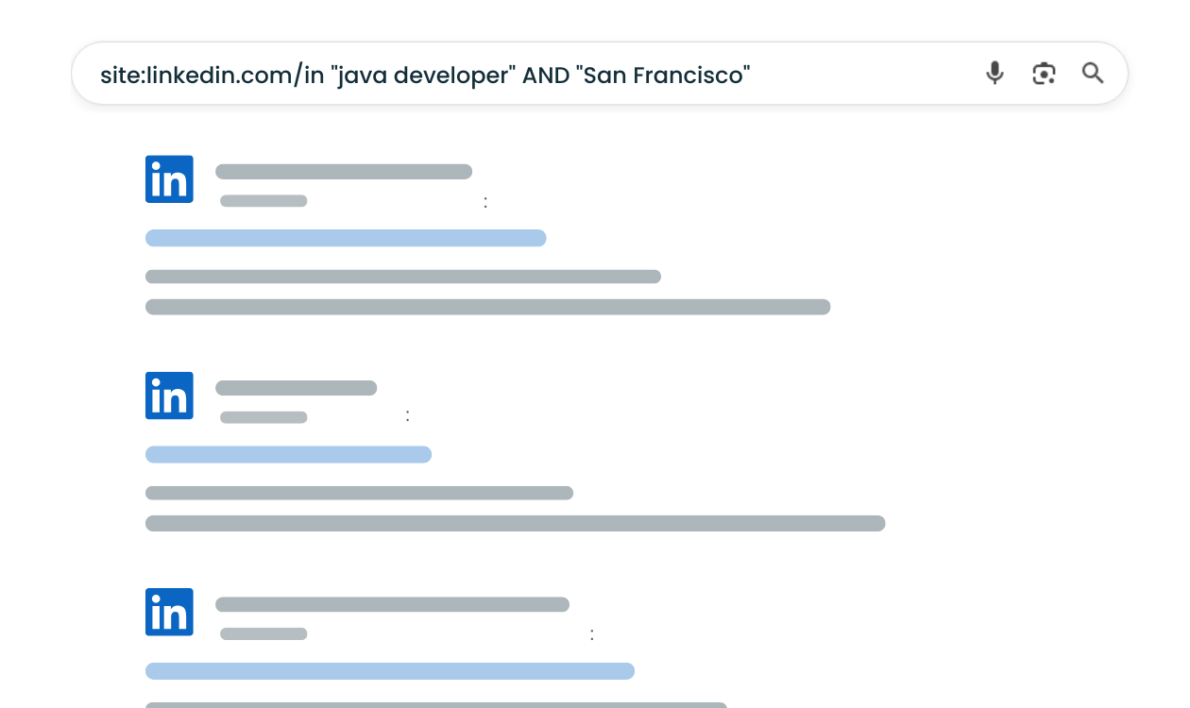This screenshot has width=1190, height=708.
Task: Click the third result's LinkedIn logo
Action: click(x=169, y=612)
